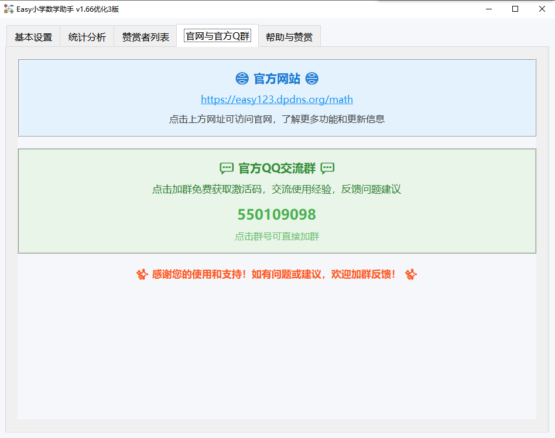Image resolution: width=555 pixels, height=438 pixels.
Task: Click the left speech bubble icon near 官方QQ交流群
Action: click(226, 167)
